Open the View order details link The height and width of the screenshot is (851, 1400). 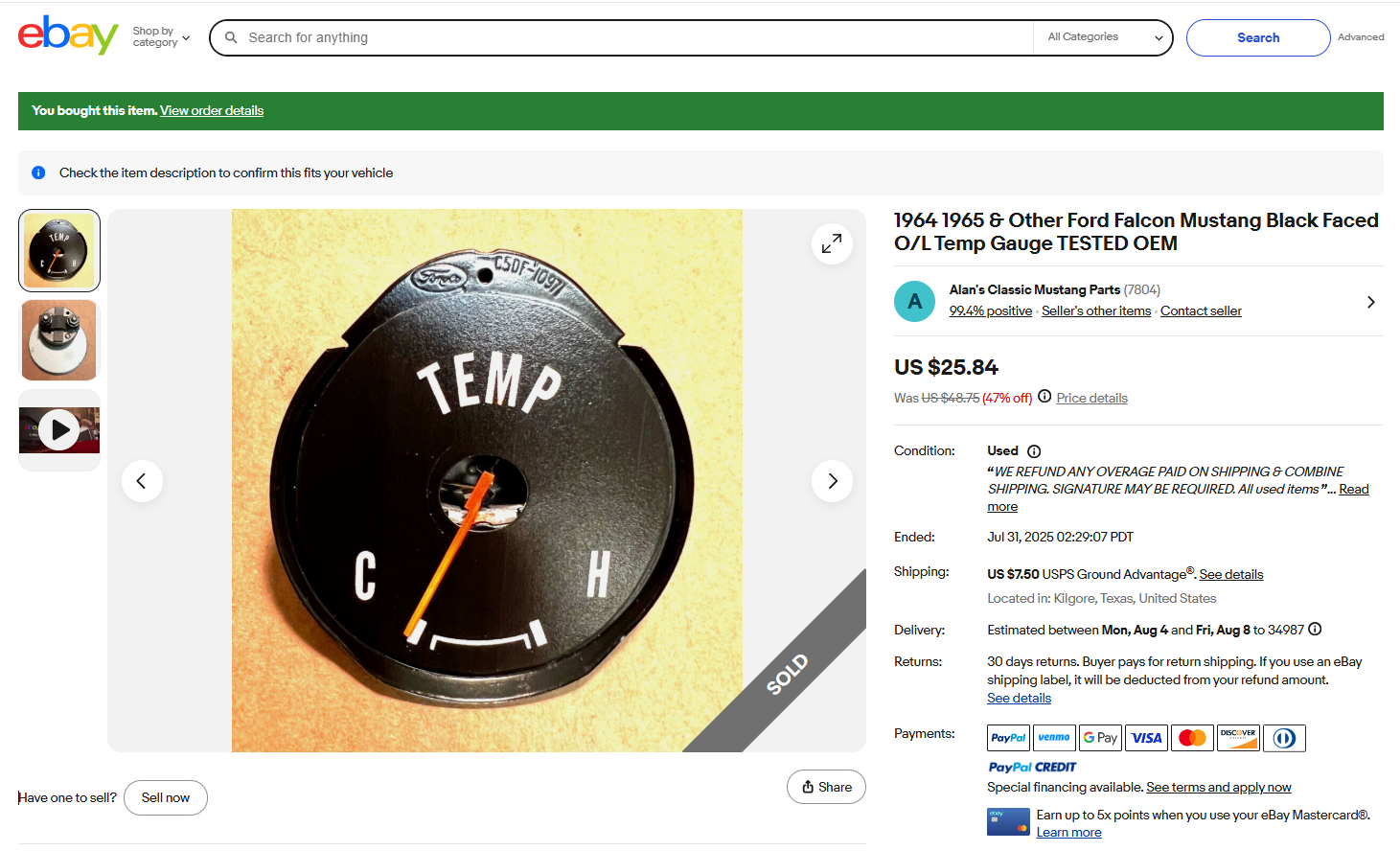tap(212, 111)
